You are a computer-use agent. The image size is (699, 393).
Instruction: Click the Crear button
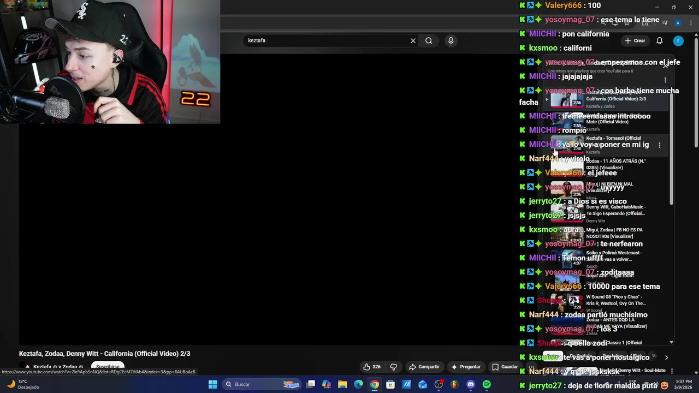[x=635, y=41]
